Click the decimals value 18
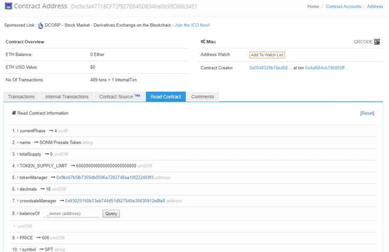This screenshot has width=389, height=252. [x=48, y=189]
